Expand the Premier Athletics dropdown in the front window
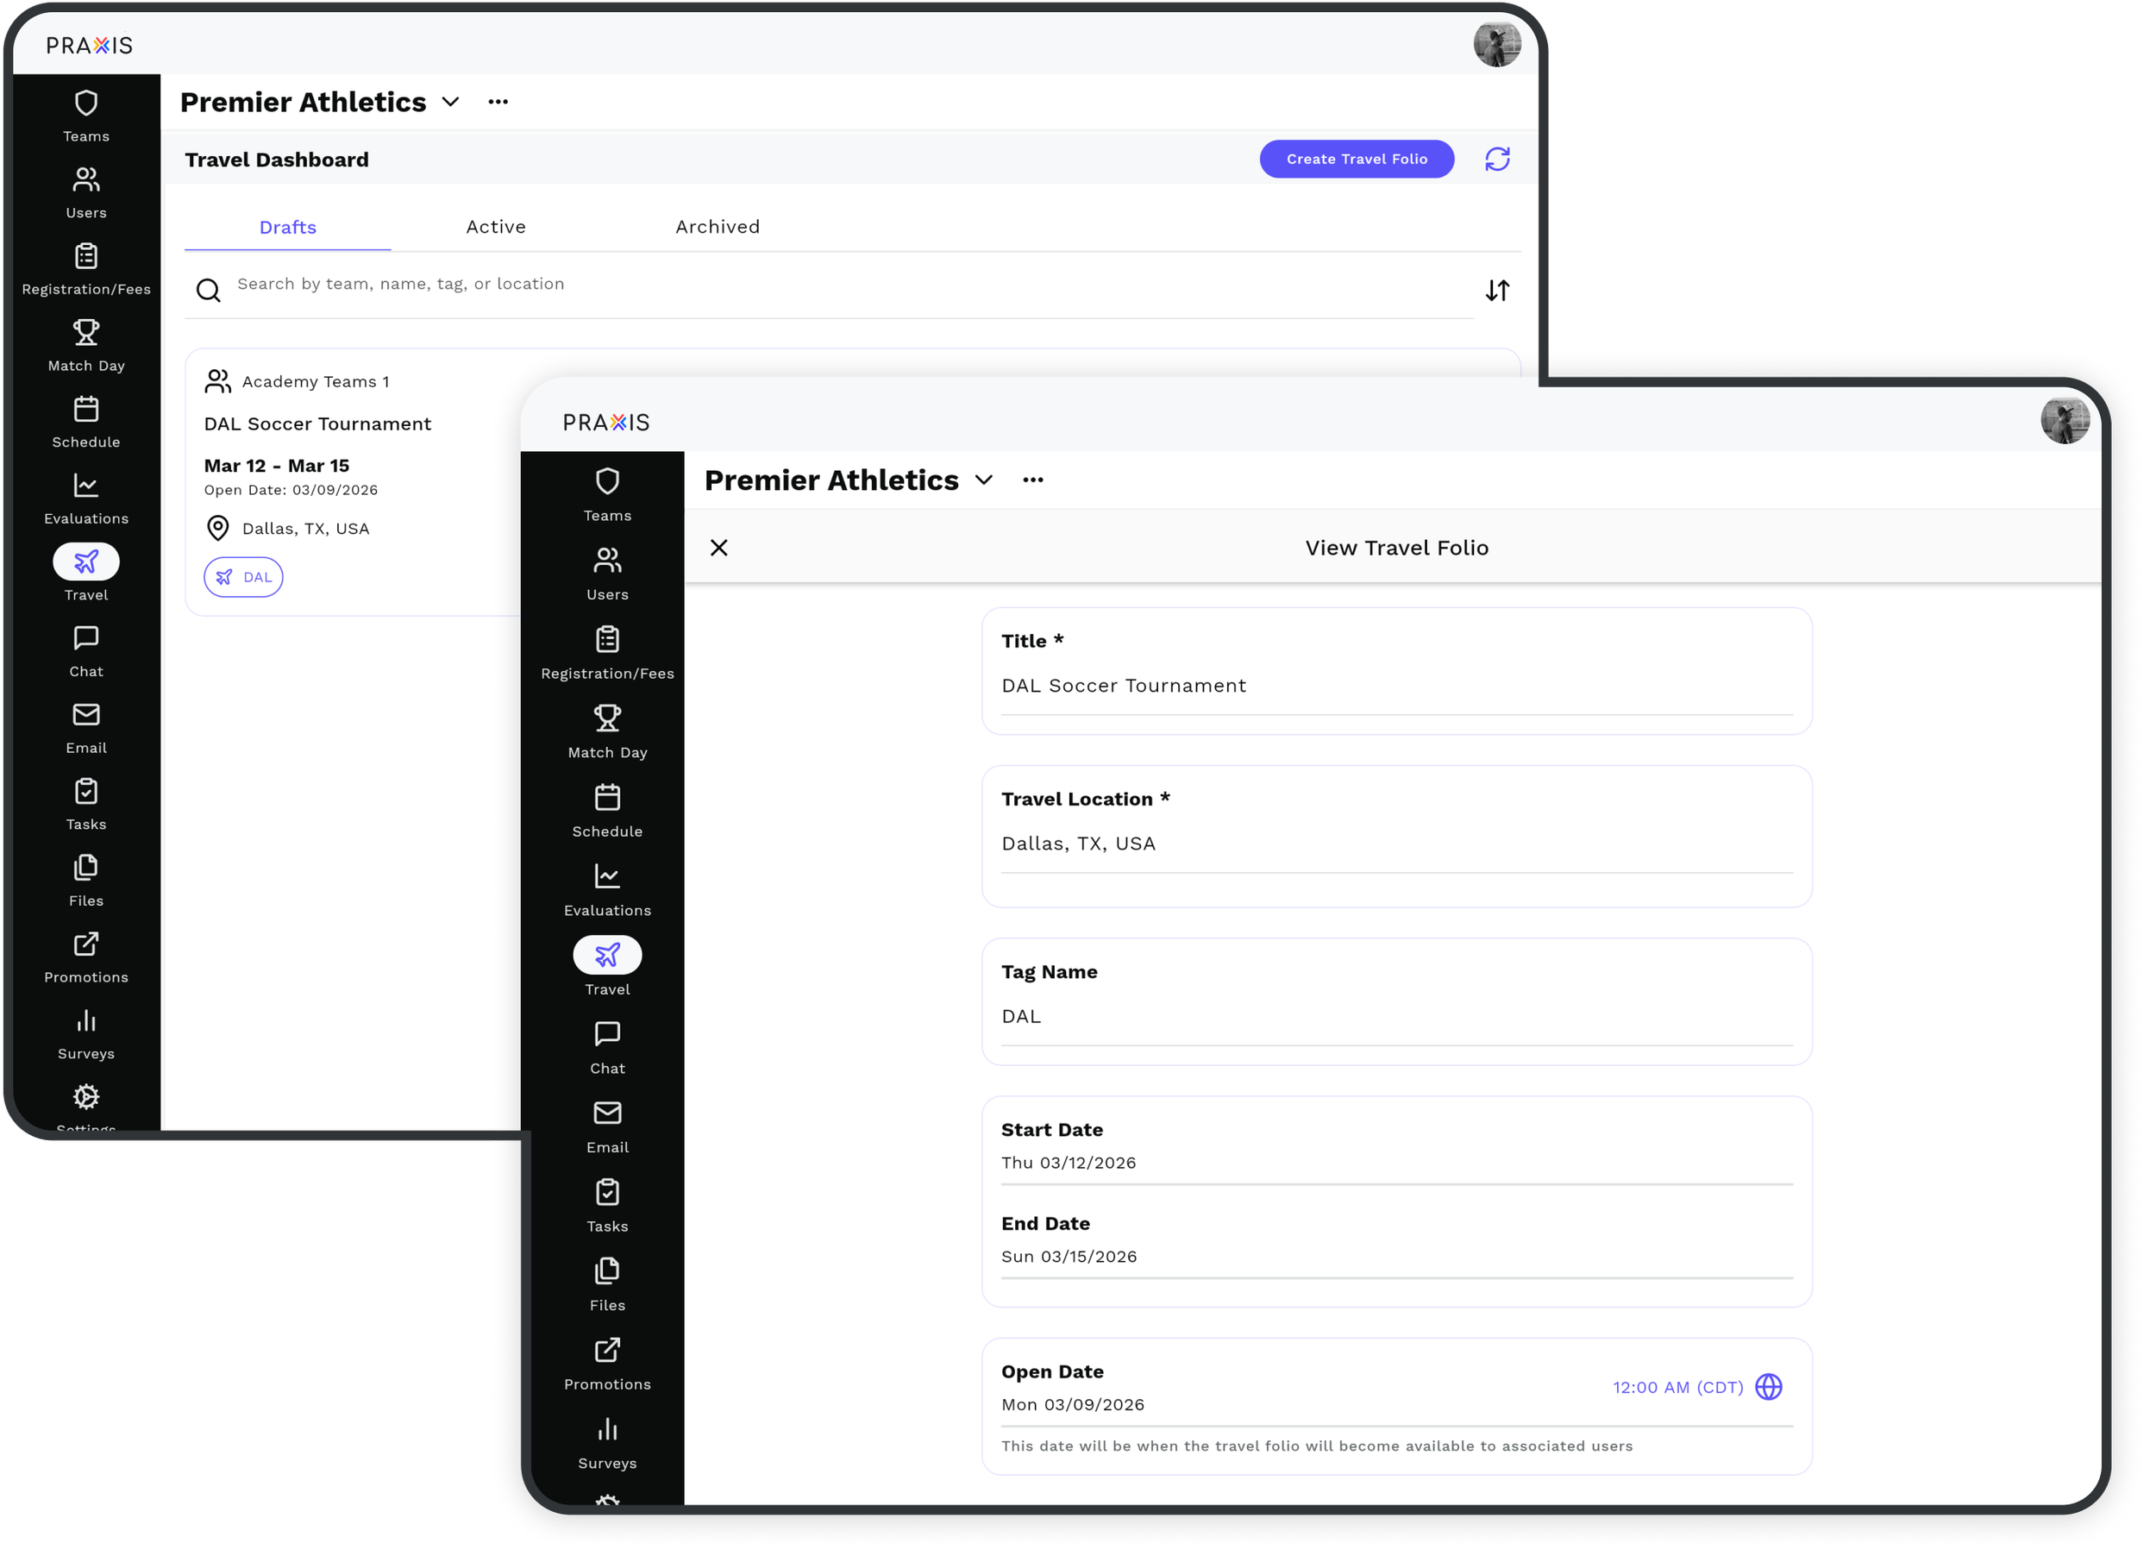 click(x=984, y=480)
